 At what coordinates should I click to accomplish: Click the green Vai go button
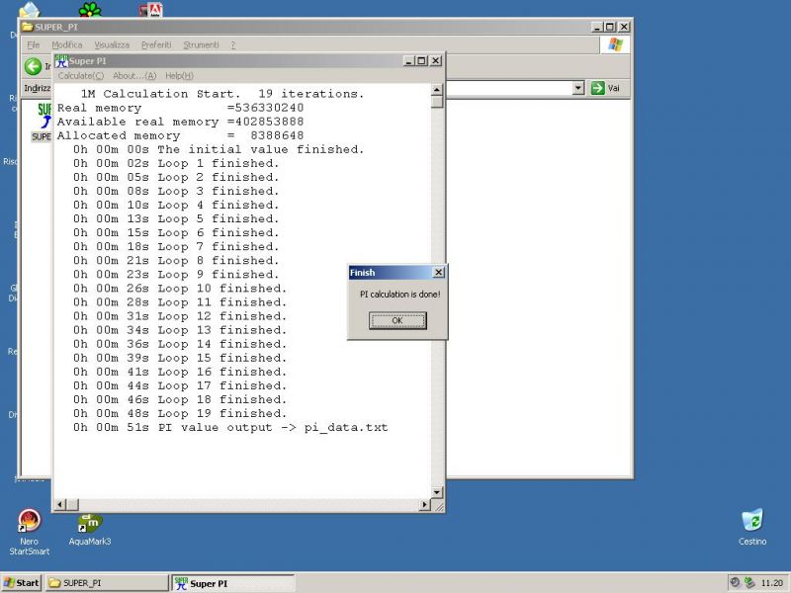(x=605, y=88)
